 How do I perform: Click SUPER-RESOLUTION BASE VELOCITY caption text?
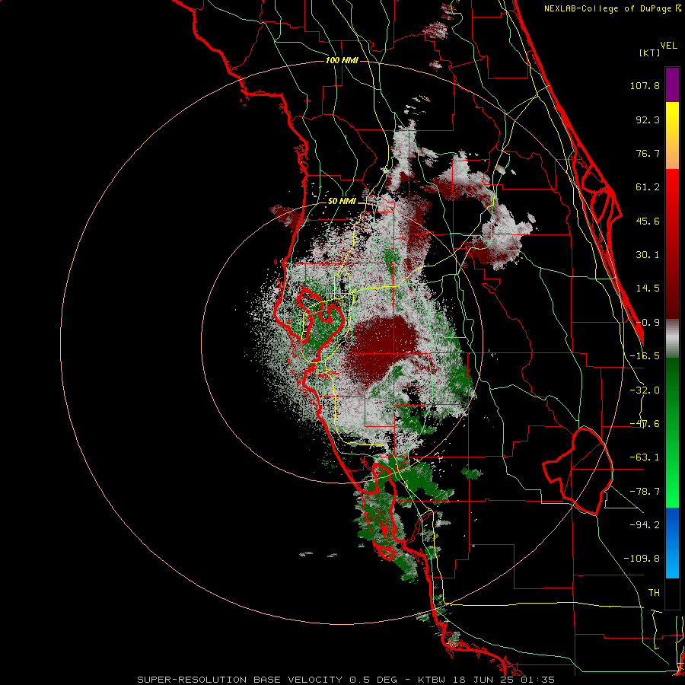coord(240,680)
